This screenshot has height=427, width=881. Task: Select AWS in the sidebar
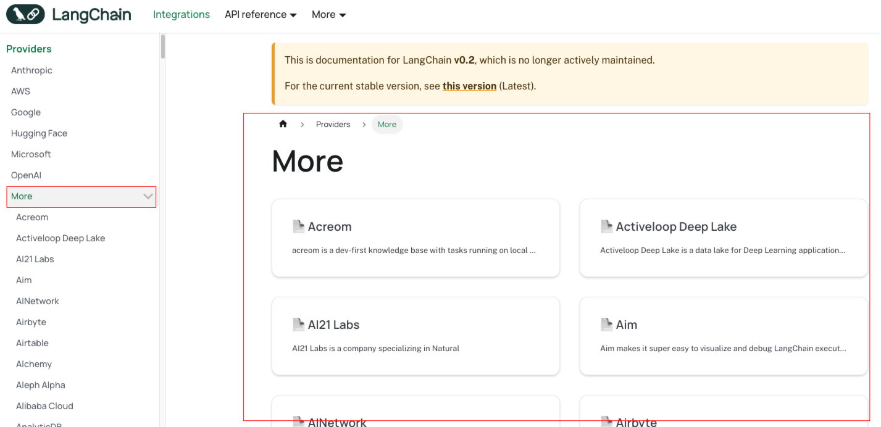pyautogui.click(x=20, y=91)
